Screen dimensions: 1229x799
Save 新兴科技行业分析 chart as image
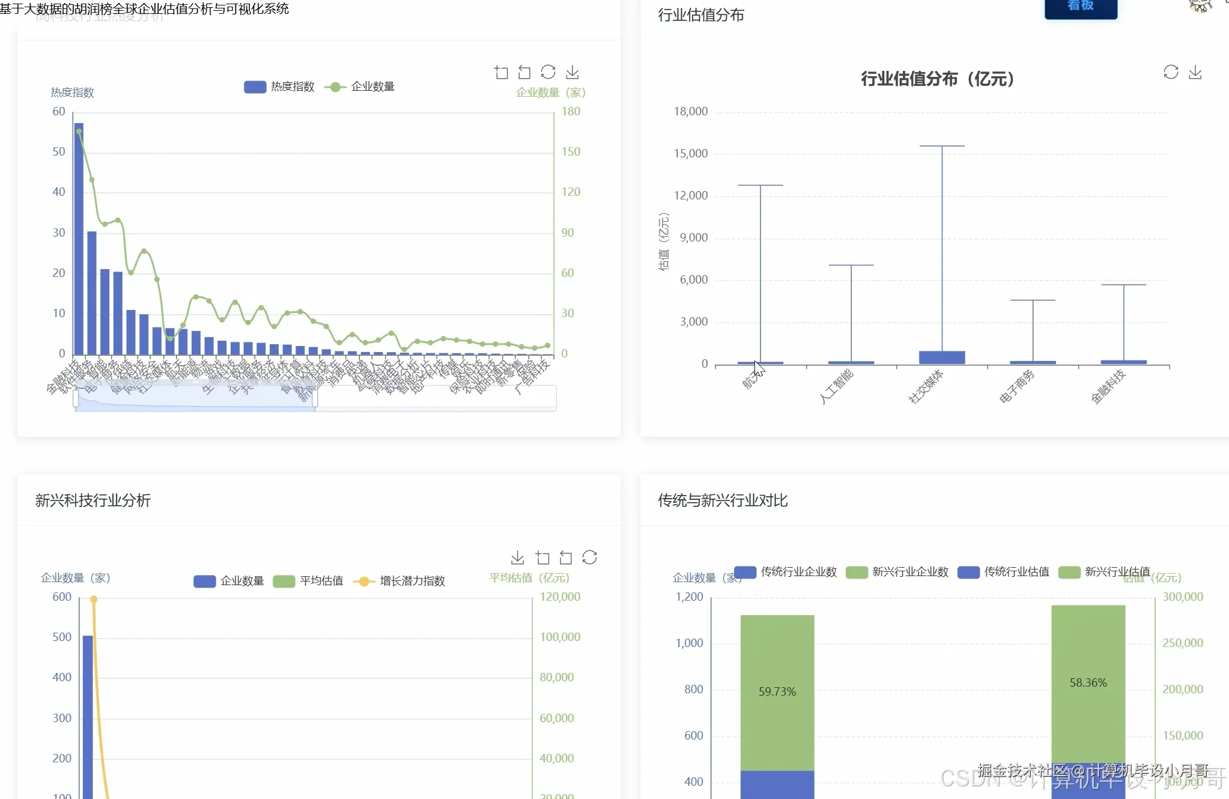[x=517, y=557]
